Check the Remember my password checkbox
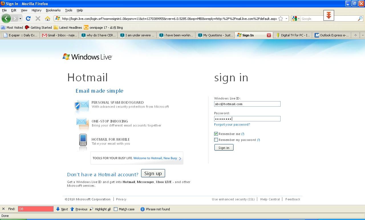This screenshot has width=365, height=220. tap(216, 140)
